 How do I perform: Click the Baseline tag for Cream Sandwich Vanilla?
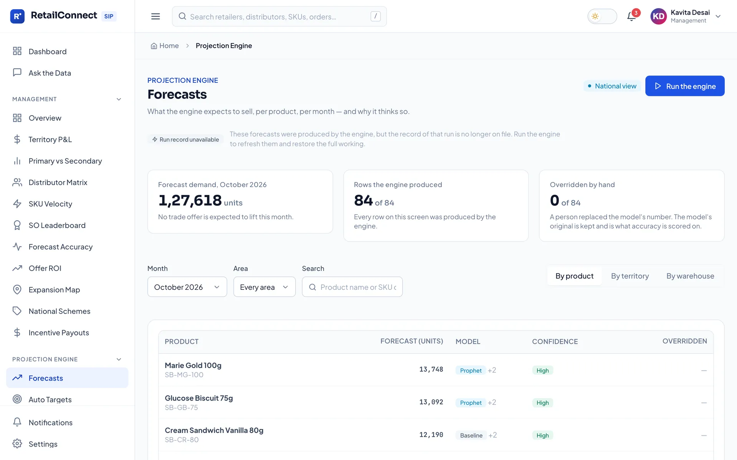click(x=471, y=435)
